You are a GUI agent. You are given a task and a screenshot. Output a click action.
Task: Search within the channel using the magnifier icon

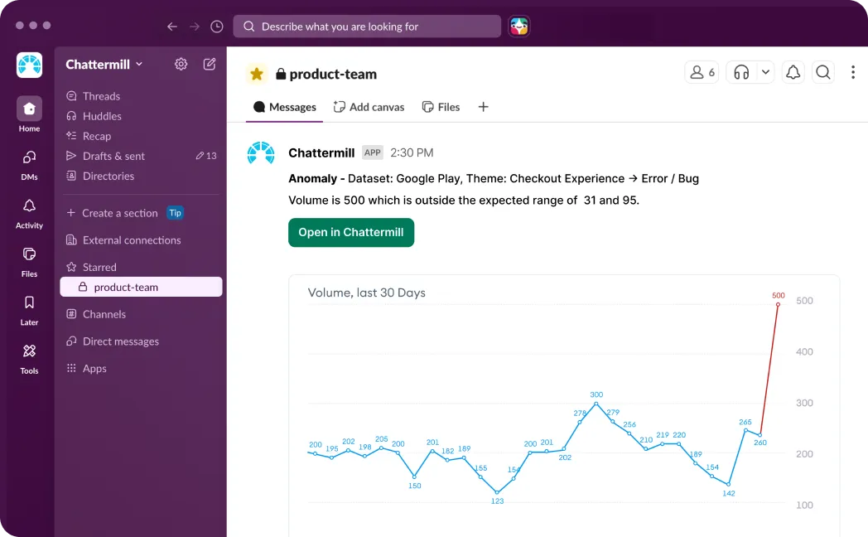(823, 73)
